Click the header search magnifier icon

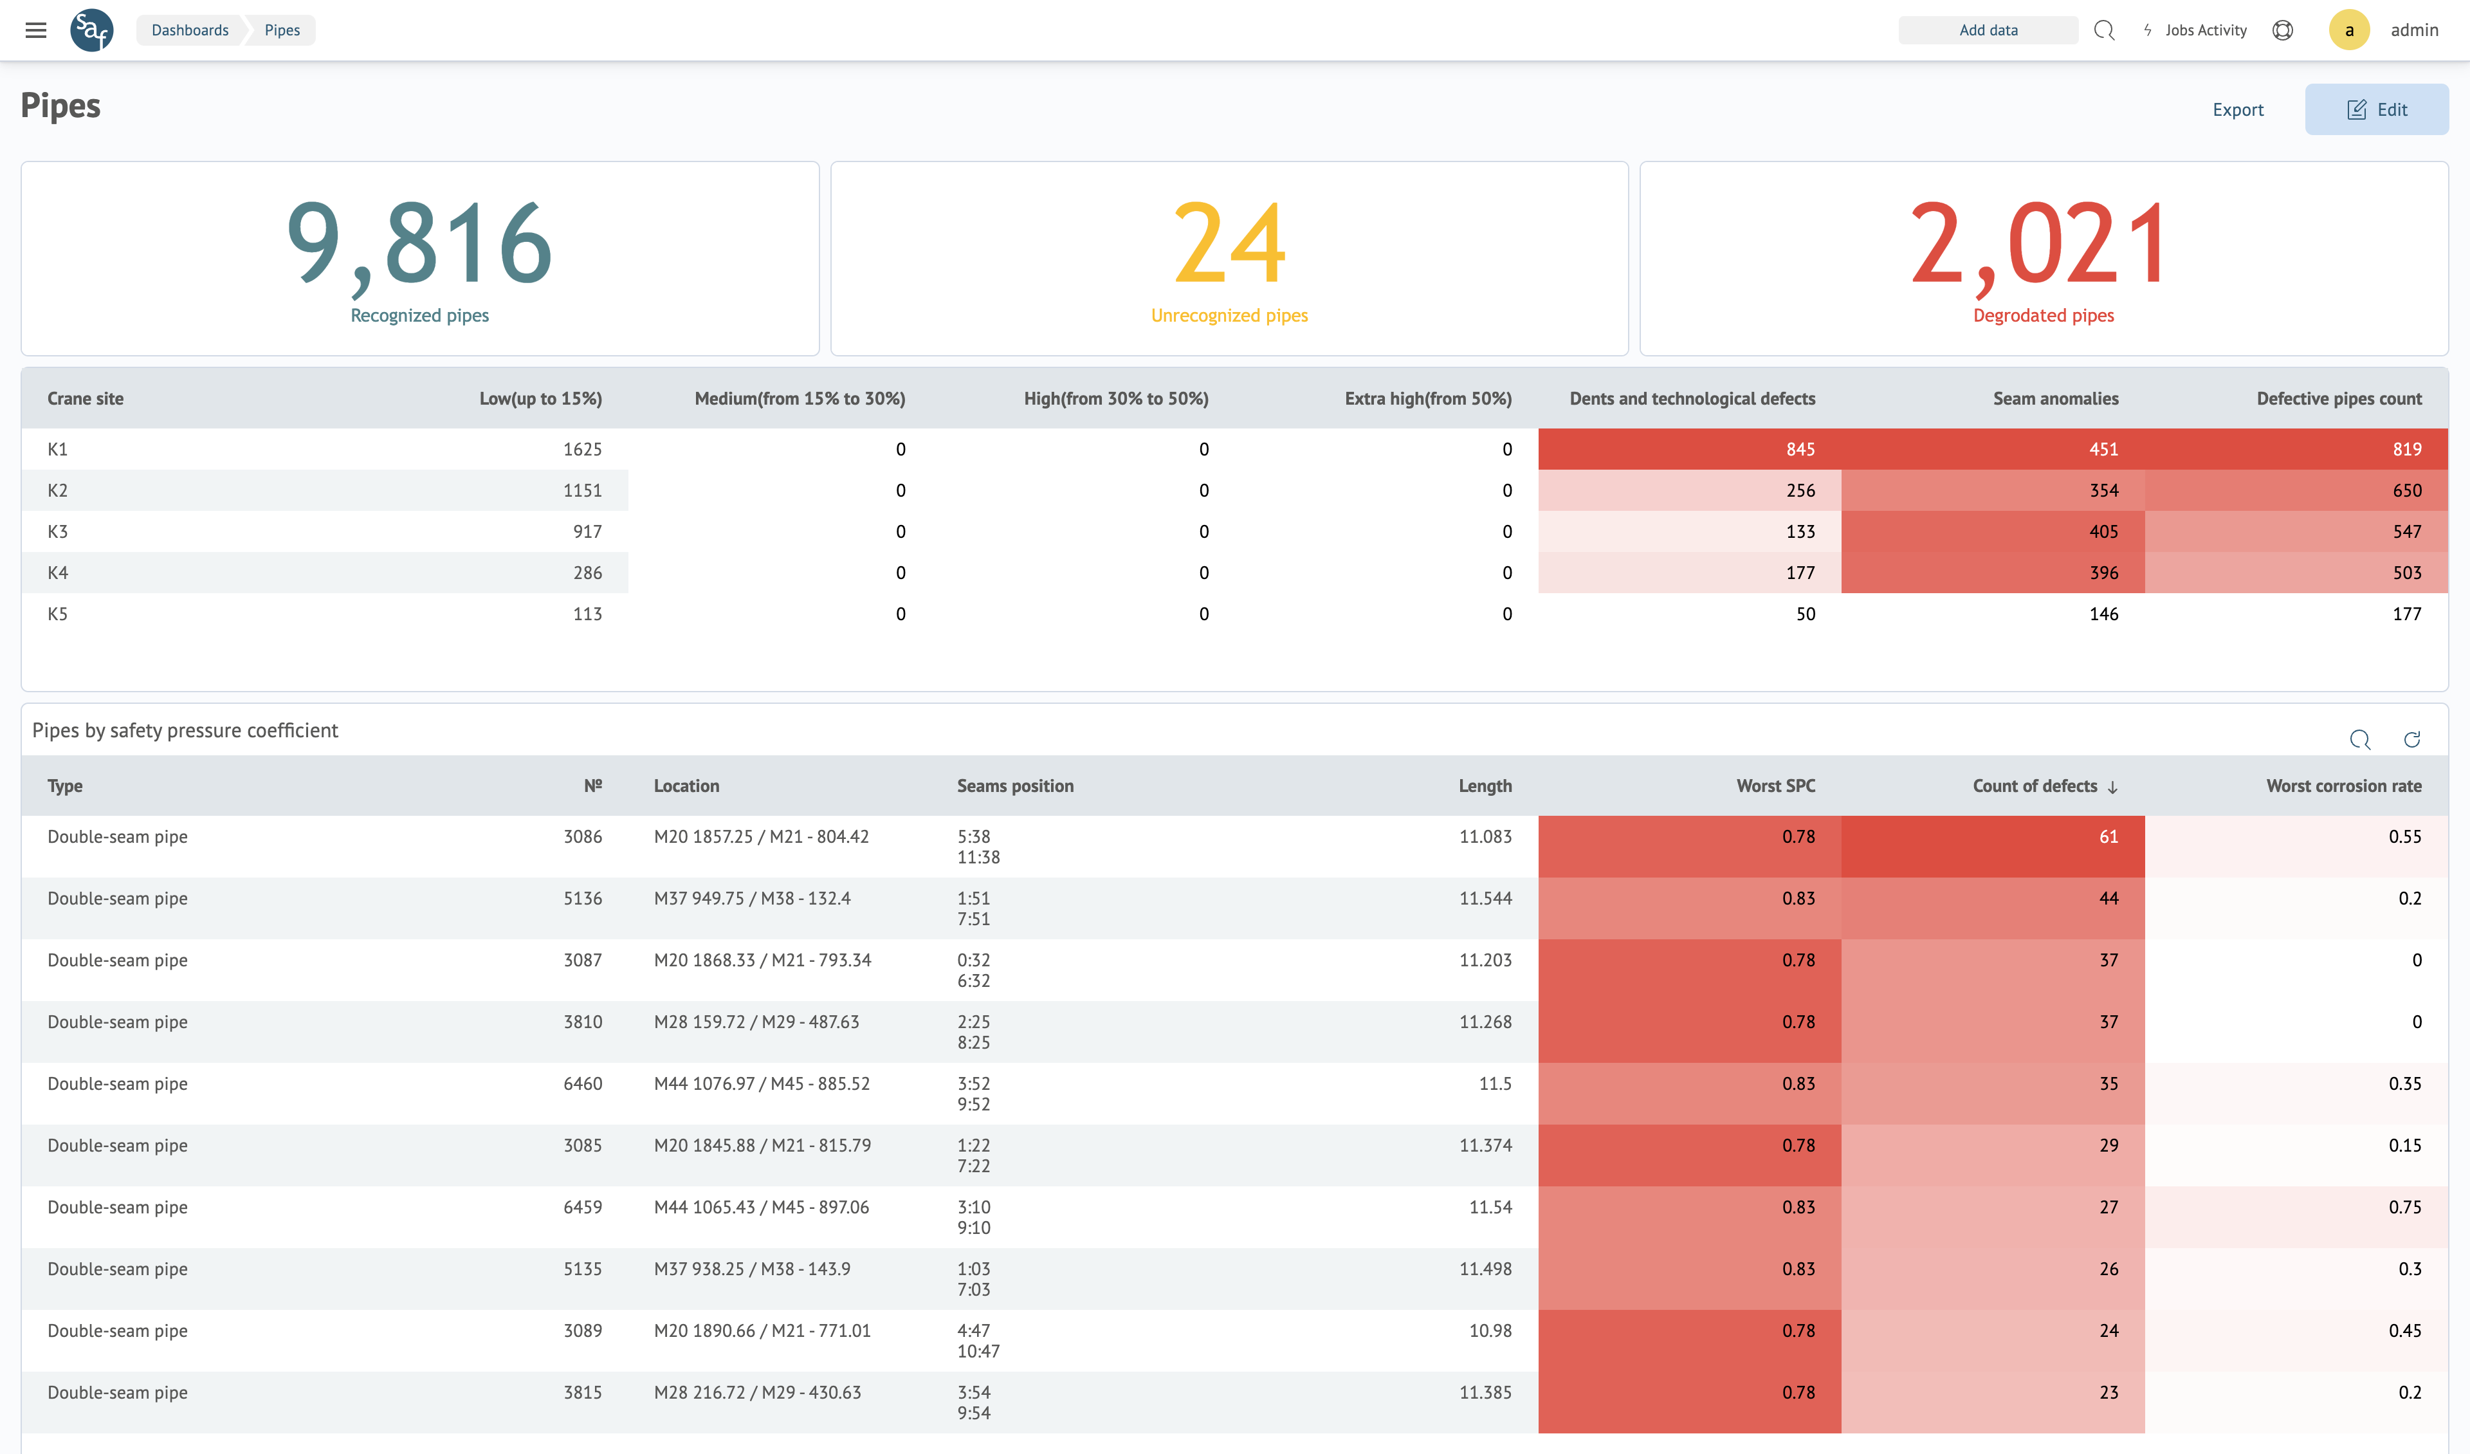point(2103,30)
